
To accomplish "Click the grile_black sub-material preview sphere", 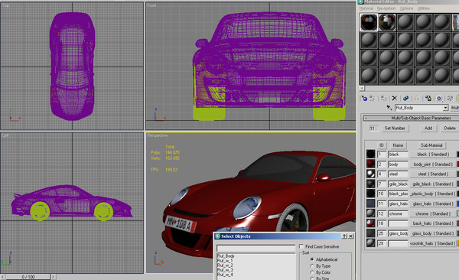I will click(370, 184).
